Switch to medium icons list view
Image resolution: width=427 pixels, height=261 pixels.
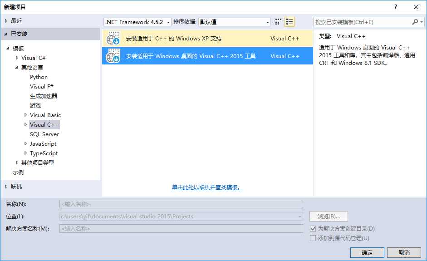[290, 22]
